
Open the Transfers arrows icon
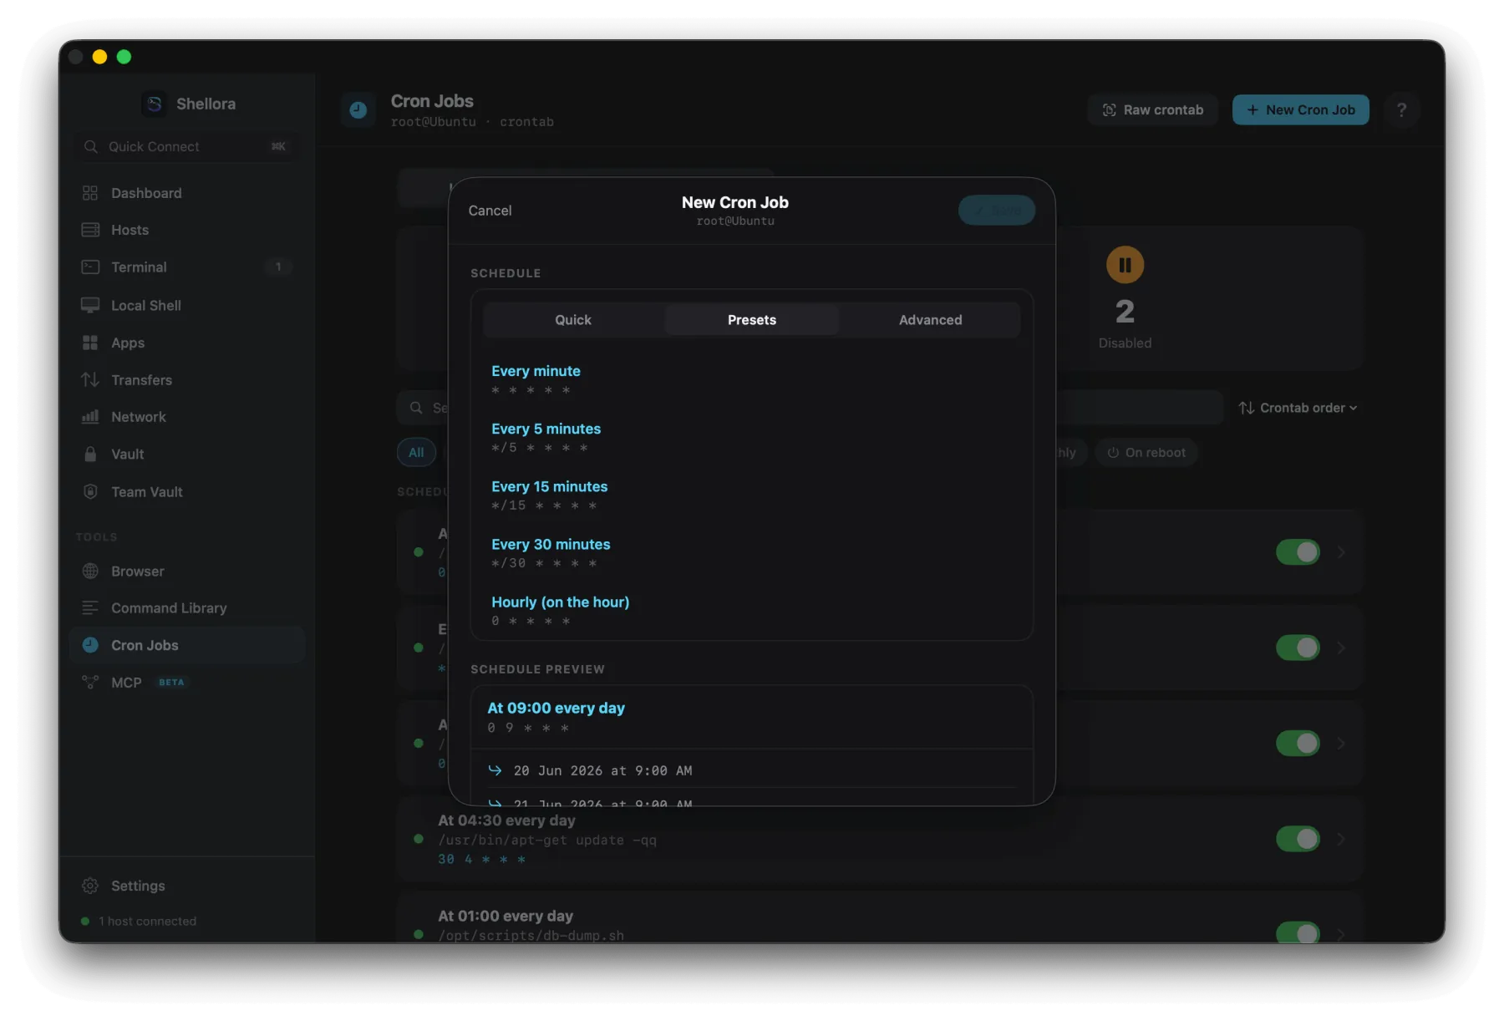(90, 379)
